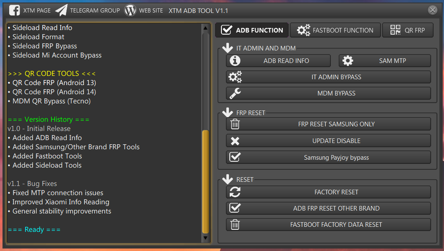
Task: Click the '=== Version History ===' heading
Action: point(48,120)
